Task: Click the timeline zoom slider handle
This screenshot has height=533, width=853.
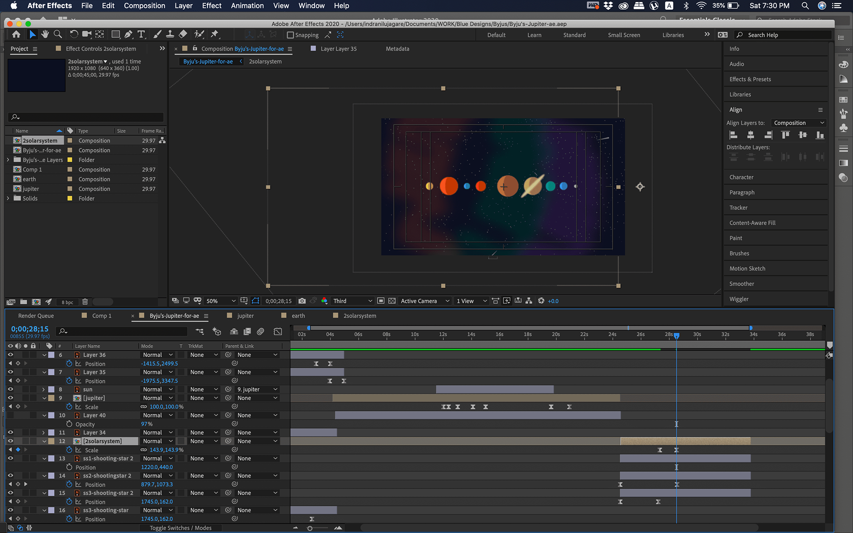Action: pos(310,528)
